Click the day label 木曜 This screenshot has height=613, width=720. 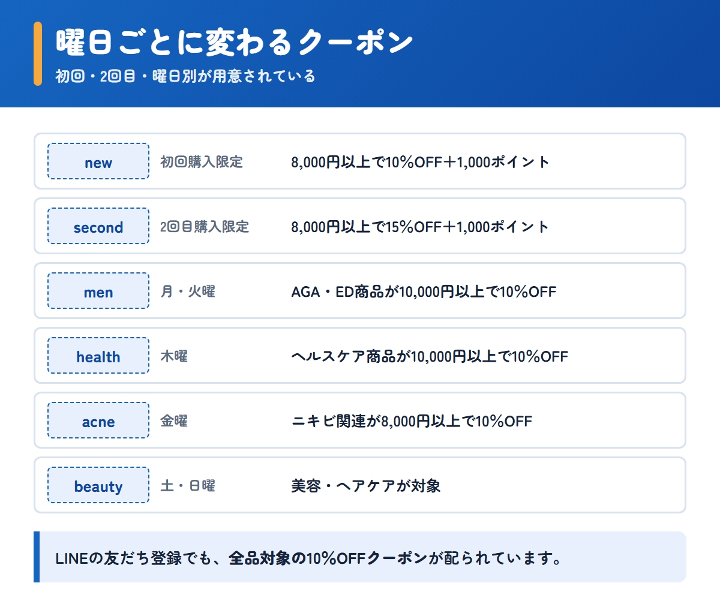coord(174,356)
